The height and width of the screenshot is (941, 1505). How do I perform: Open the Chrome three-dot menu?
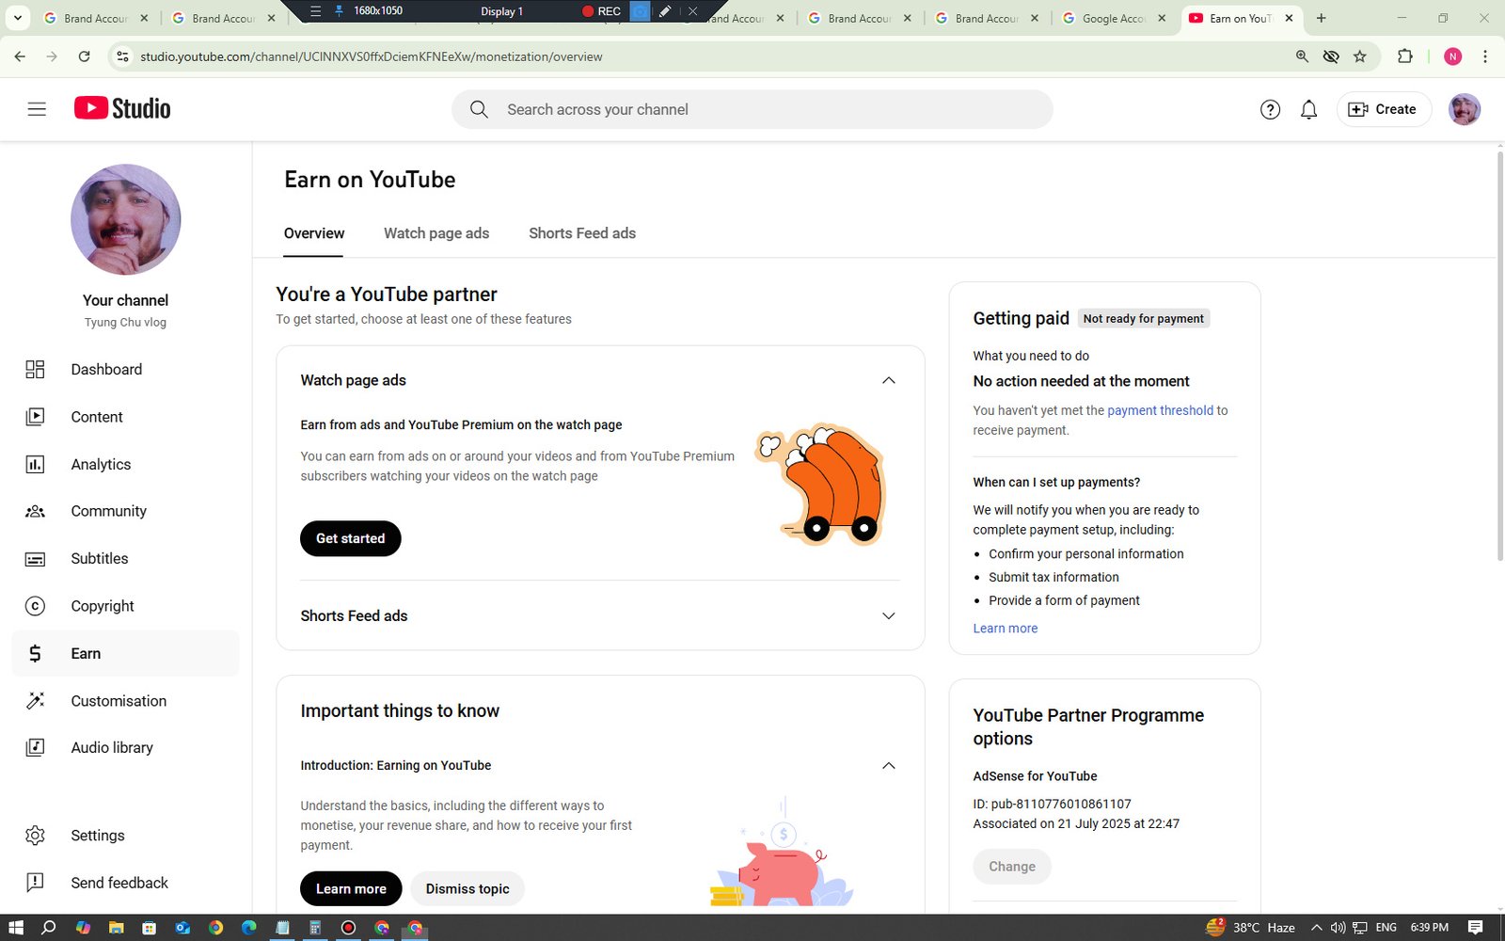coord(1485,56)
